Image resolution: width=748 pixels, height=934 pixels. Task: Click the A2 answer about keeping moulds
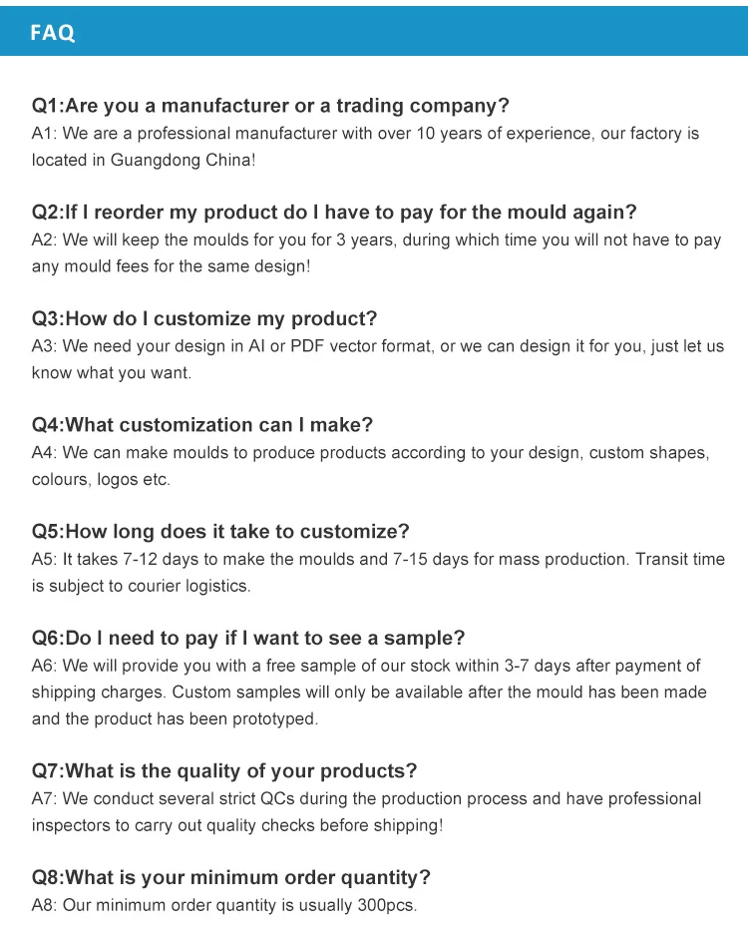tap(376, 252)
